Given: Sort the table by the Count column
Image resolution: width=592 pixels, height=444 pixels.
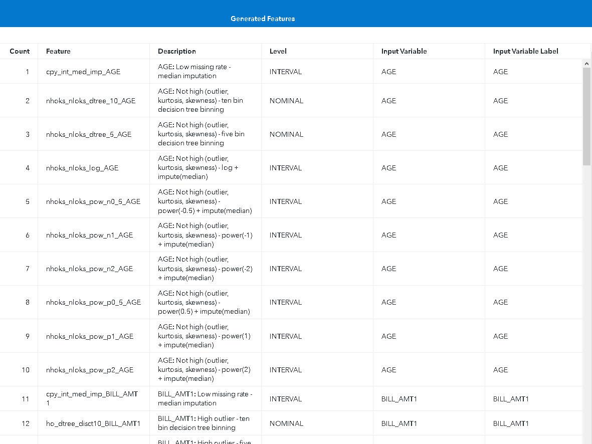Looking at the screenshot, I should pyautogui.click(x=20, y=51).
